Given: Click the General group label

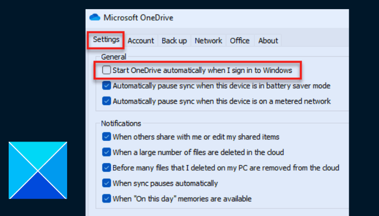Looking at the screenshot, I should pos(113,56).
